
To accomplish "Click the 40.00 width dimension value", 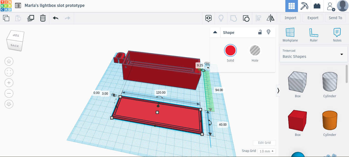I will pyautogui.click(x=223, y=125).
